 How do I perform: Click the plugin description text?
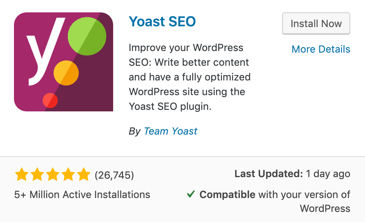[190, 77]
